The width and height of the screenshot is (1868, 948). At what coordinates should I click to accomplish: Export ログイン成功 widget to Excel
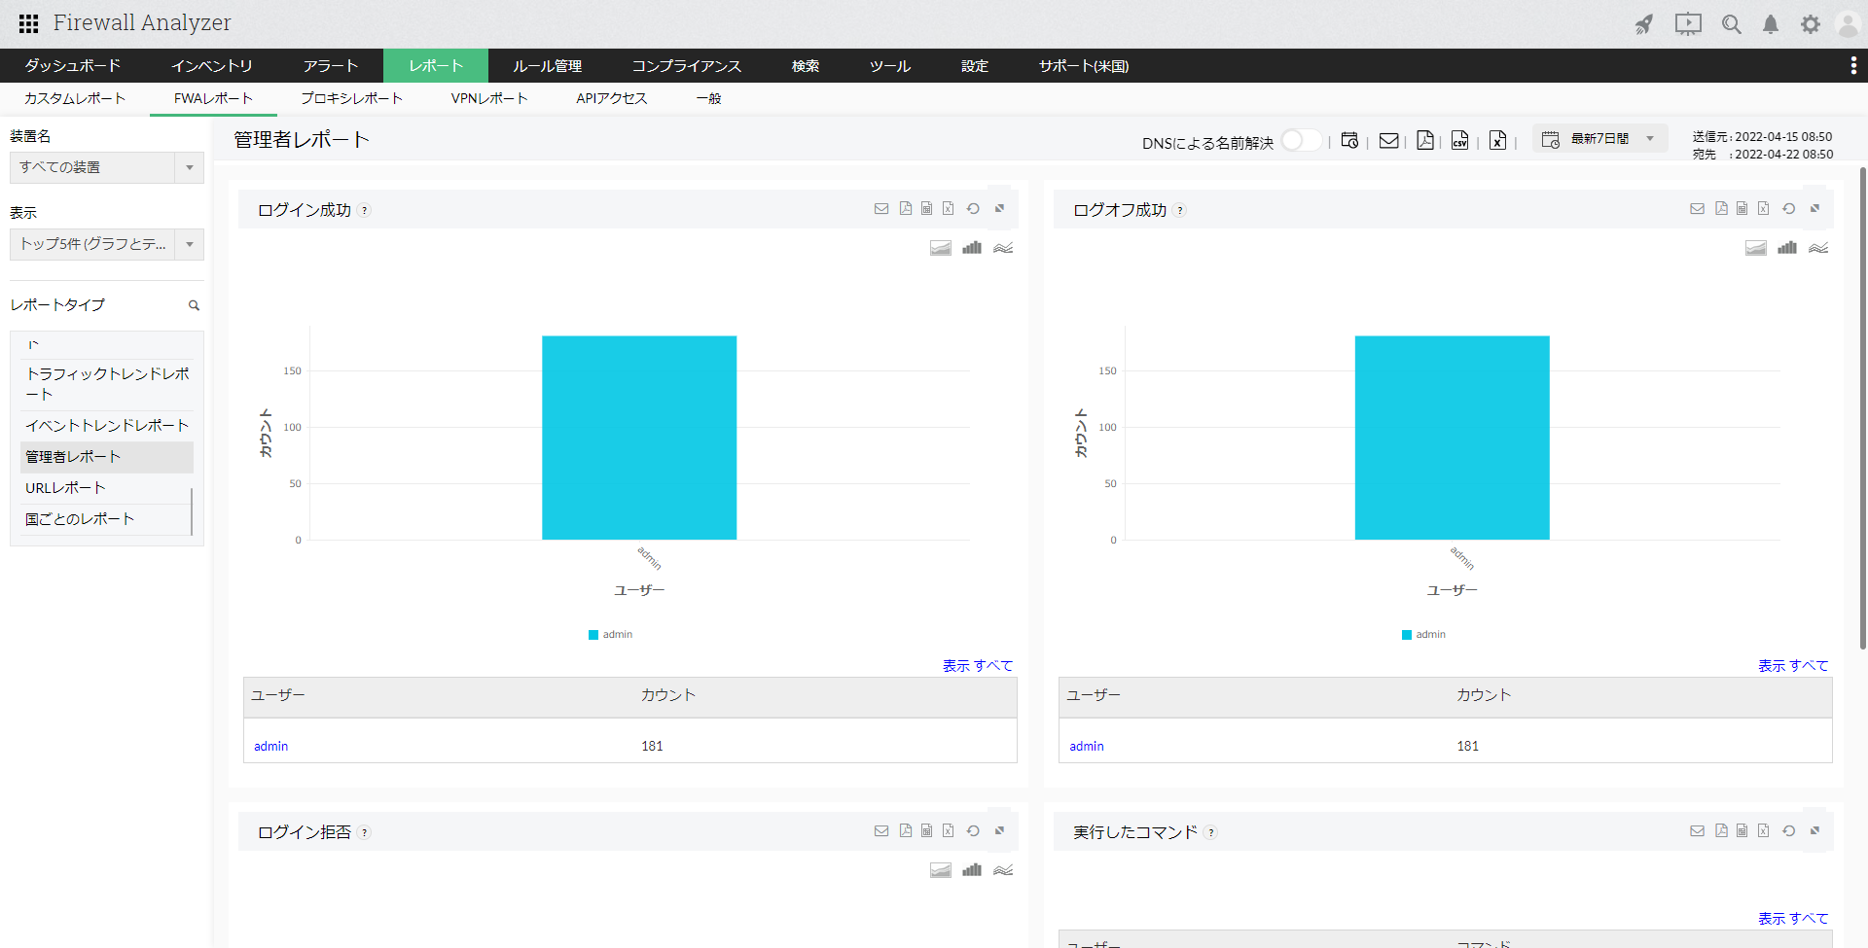tap(949, 208)
